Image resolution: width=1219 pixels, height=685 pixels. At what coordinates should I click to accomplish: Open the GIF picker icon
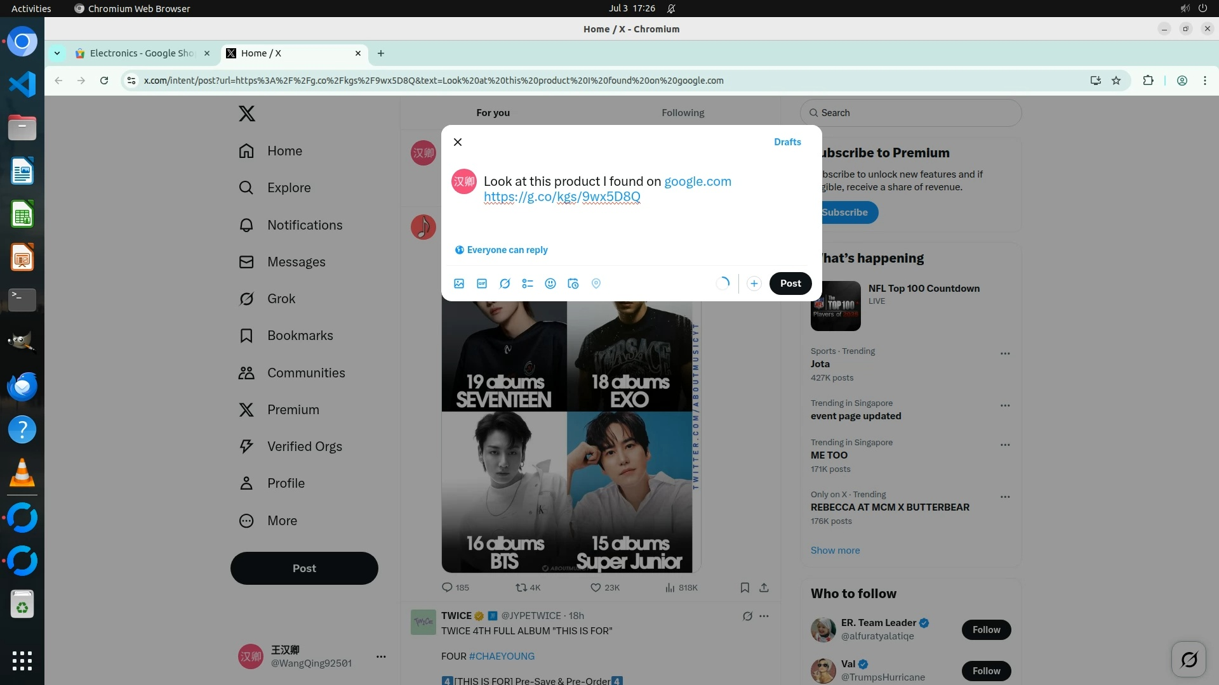482,284
